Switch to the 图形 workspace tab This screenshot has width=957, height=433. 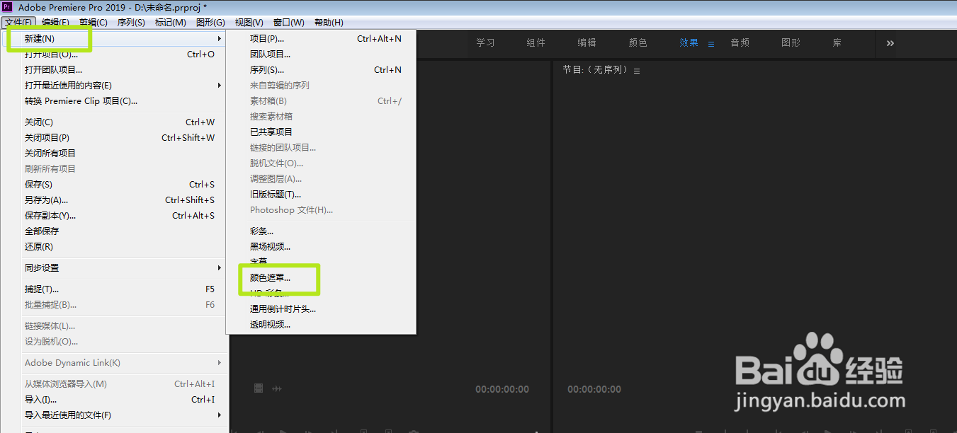pos(791,43)
